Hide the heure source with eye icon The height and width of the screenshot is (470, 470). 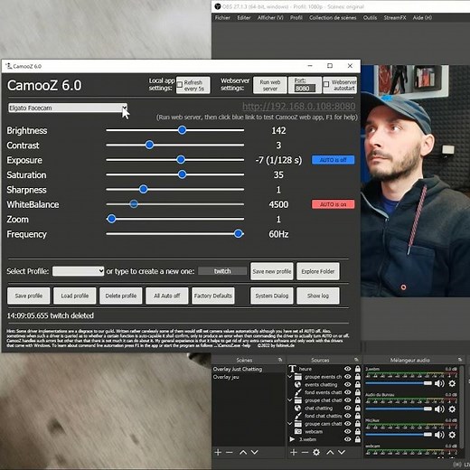pos(347,369)
